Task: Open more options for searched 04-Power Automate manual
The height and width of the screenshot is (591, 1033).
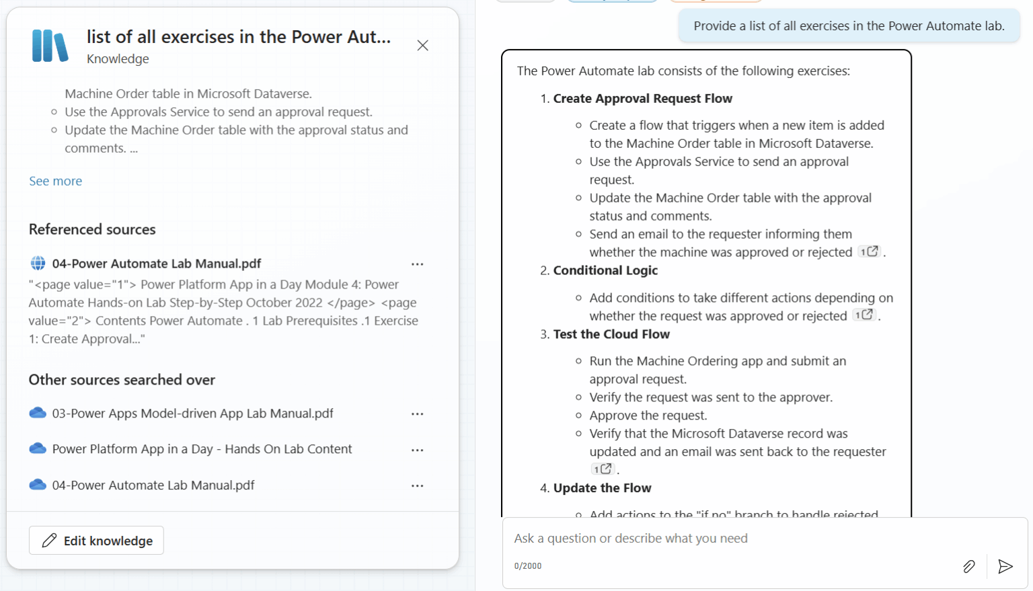Action: 417,485
